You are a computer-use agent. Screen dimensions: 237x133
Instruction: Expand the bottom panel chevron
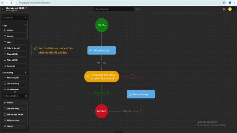[x=118, y=132]
